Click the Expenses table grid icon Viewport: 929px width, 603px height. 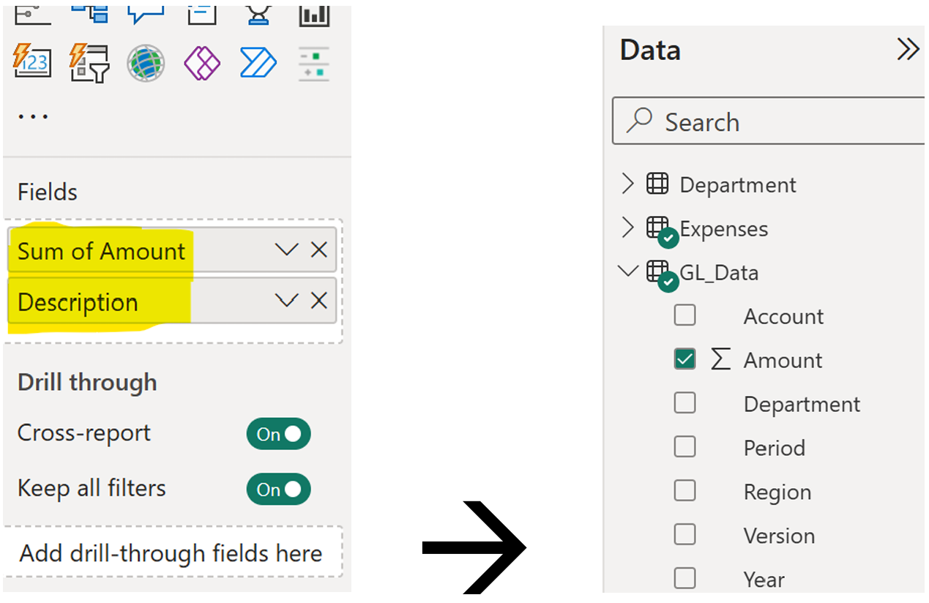[x=657, y=228]
